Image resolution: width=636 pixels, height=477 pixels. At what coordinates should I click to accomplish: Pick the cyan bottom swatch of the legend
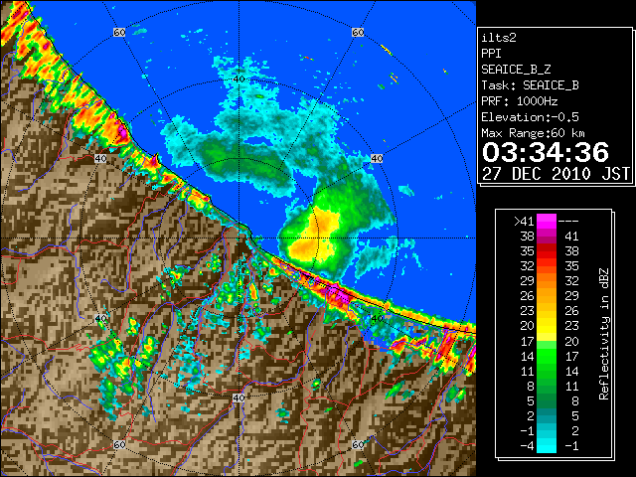tap(547, 445)
